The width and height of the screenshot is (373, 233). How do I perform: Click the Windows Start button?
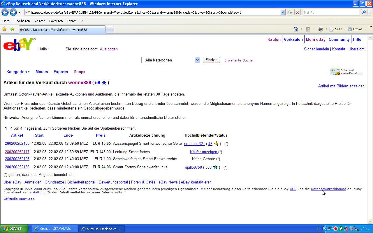pos(14,229)
